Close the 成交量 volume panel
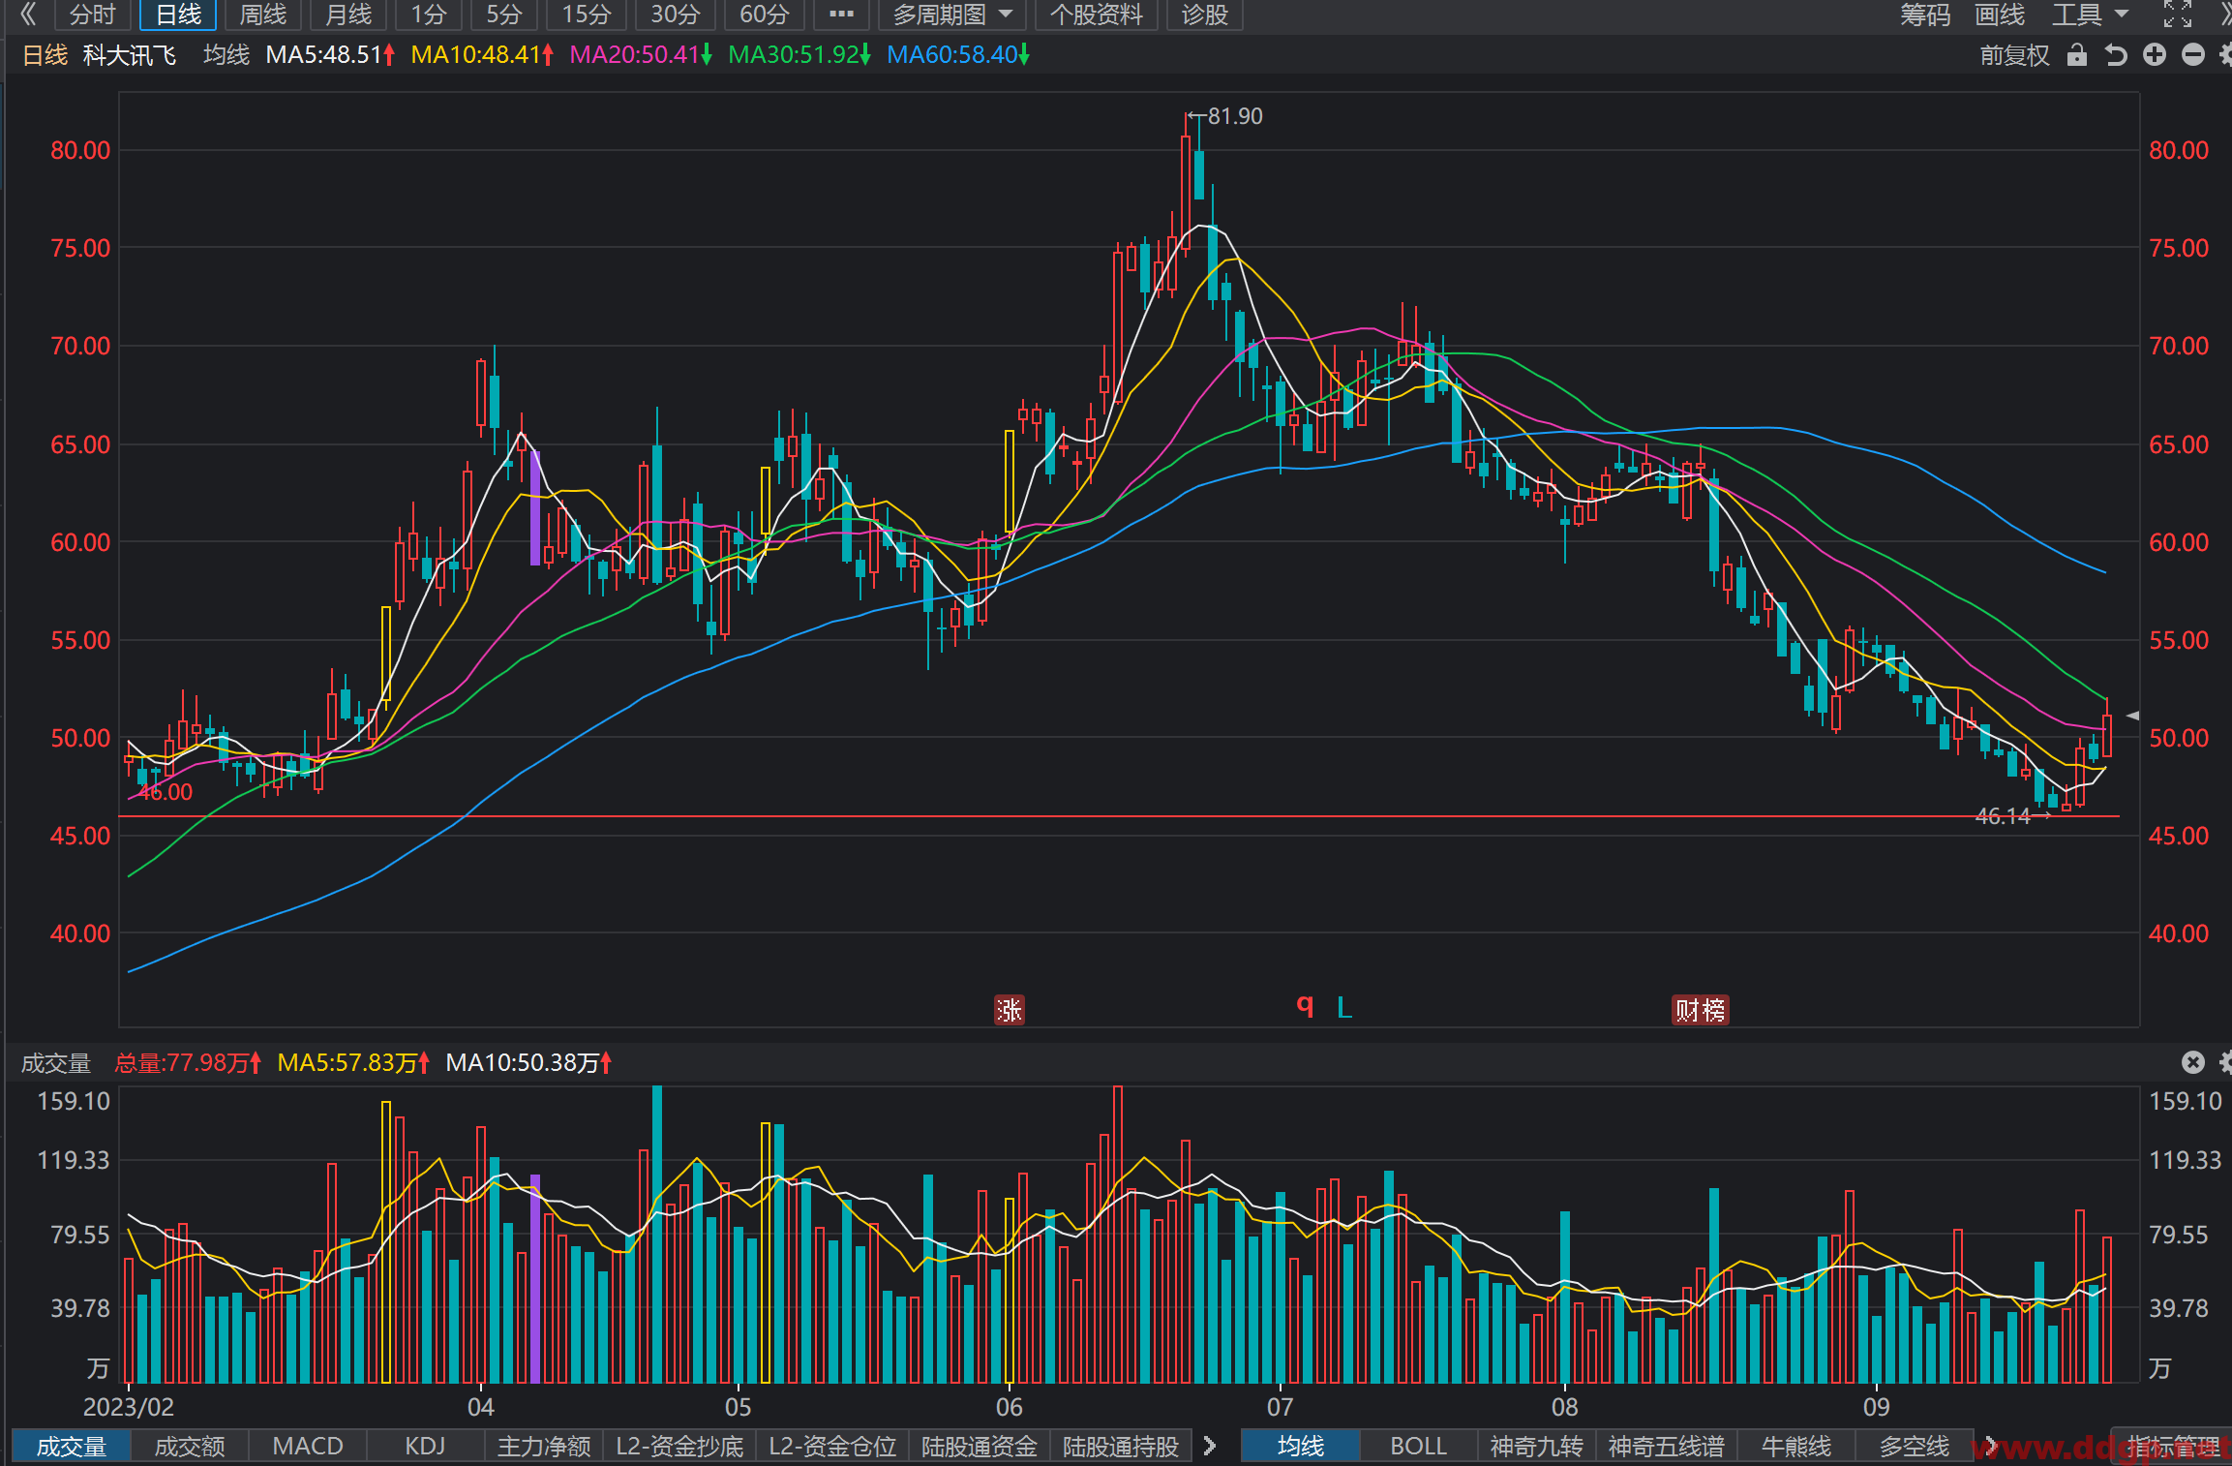Screen dimensions: 2232x1466 [2193, 1062]
